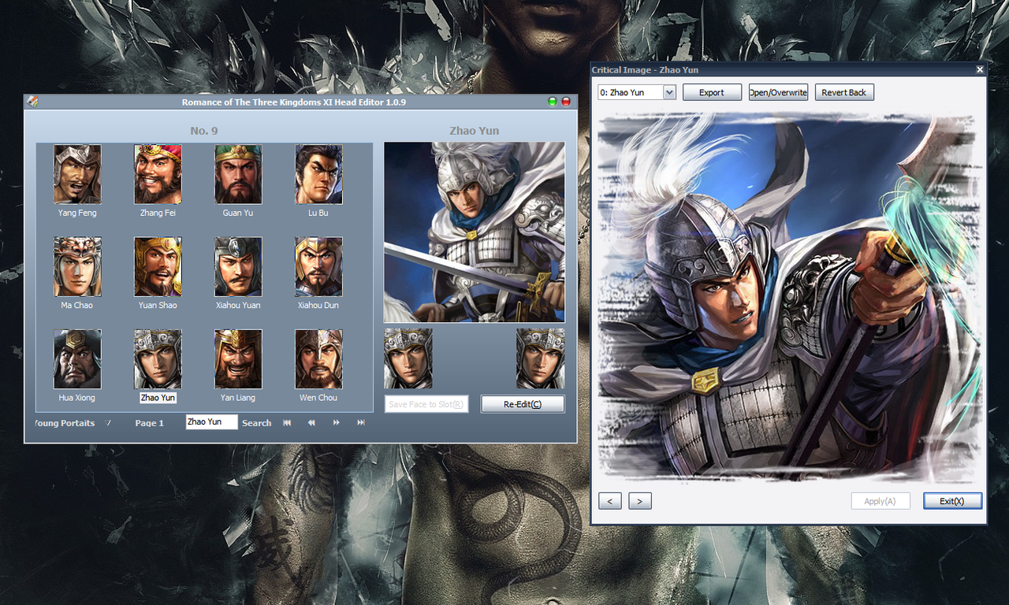Click the right small face thumbnail below preview
Image resolution: width=1009 pixels, height=605 pixels.
541,358
